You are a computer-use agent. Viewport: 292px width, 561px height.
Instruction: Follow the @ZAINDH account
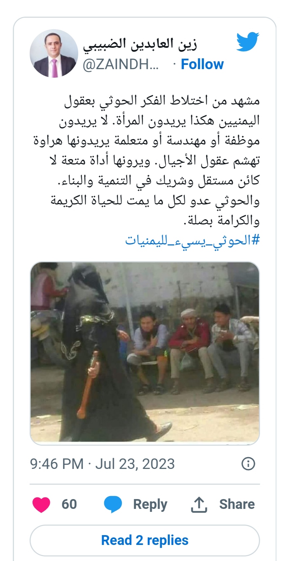pos(202,64)
